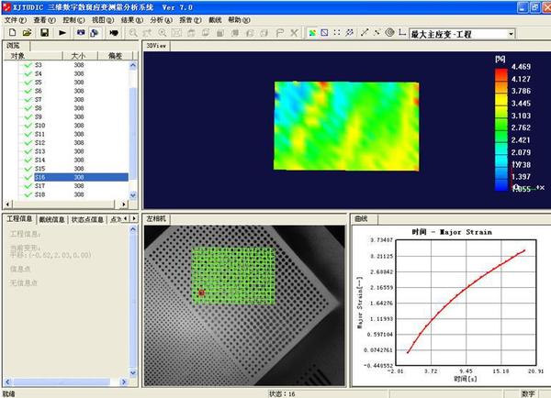Click the blue square frame toolbar icon

tap(324, 33)
